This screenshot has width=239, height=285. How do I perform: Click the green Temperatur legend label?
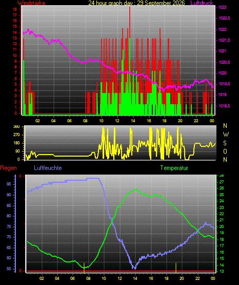pos(174,168)
